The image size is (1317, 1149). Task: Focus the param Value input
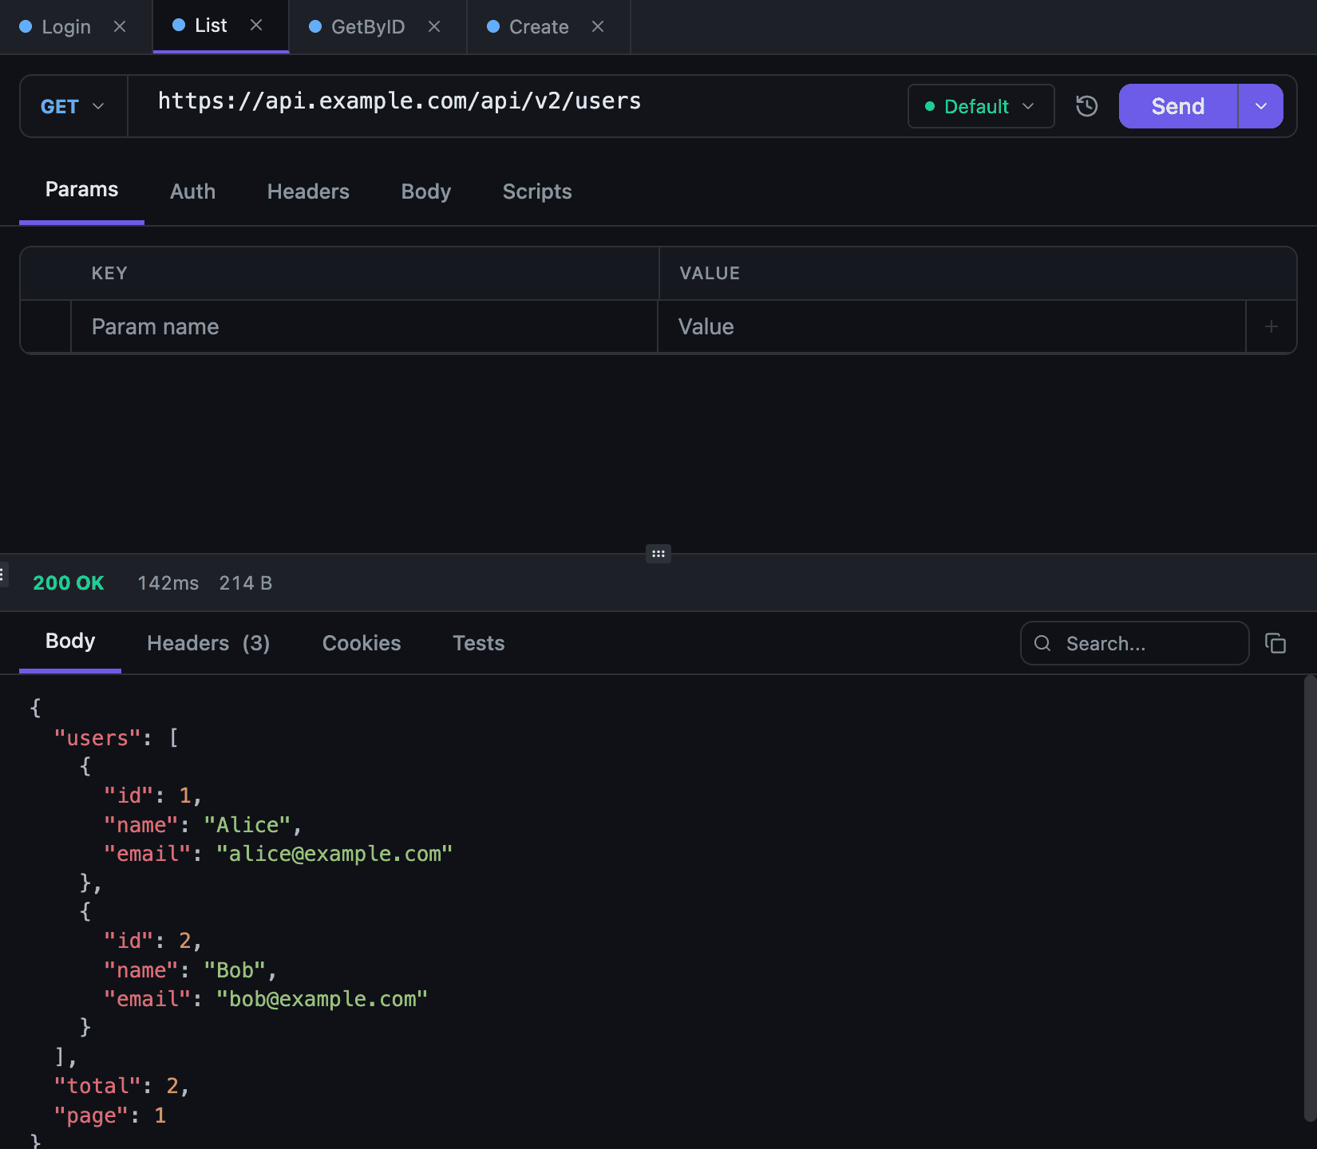click(x=951, y=326)
